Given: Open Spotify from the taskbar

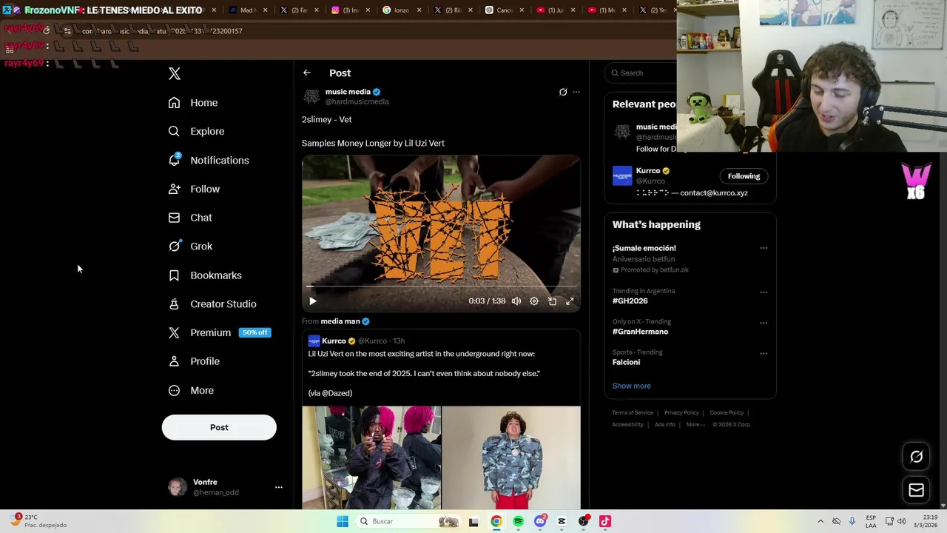Looking at the screenshot, I should 518,521.
